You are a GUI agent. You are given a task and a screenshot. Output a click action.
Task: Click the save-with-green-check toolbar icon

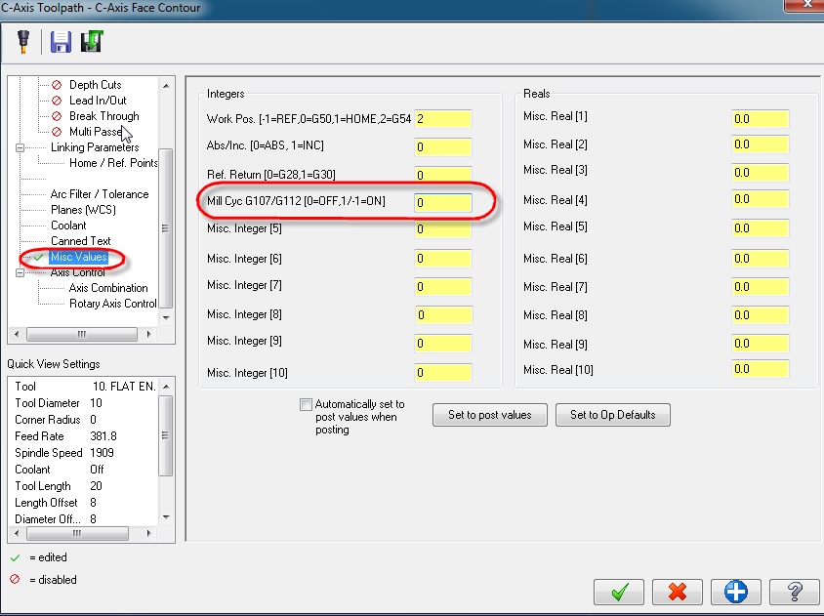92,42
